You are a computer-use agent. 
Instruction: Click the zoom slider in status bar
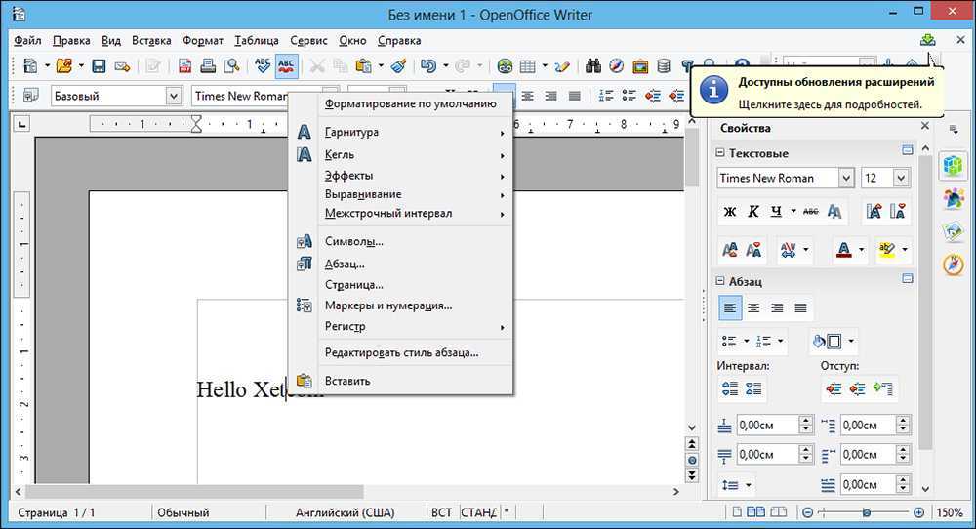pos(866,512)
